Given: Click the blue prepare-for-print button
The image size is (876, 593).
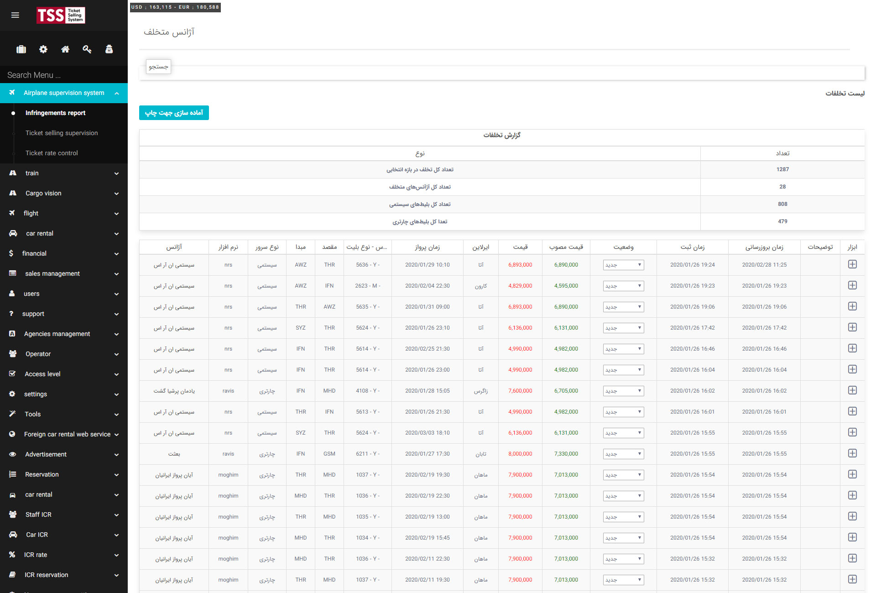Looking at the screenshot, I should click(x=174, y=113).
